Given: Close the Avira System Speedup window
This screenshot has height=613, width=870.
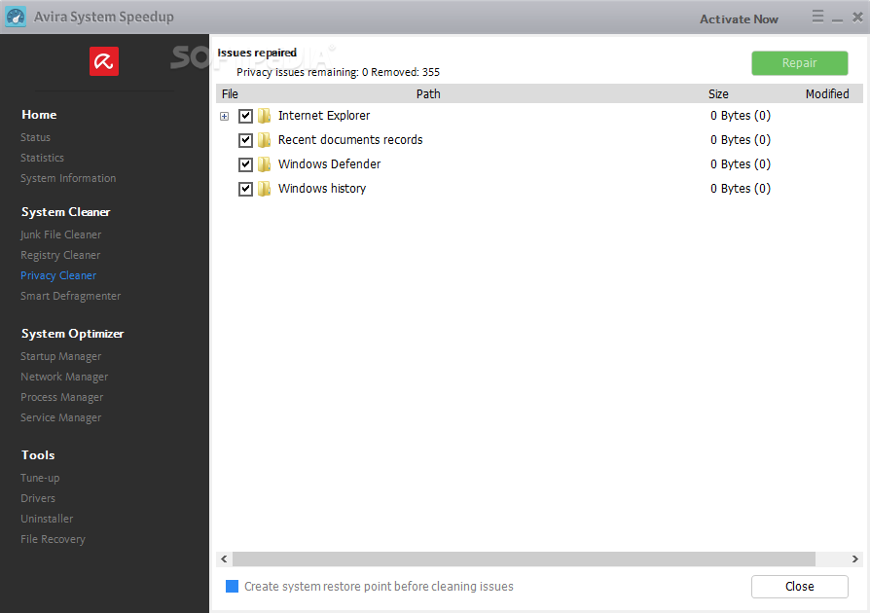Looking at the screenshot, I should pyautogui.click(x=857, y=17).
